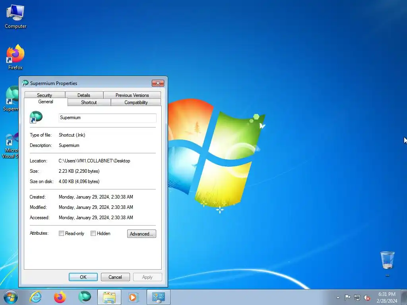Screen dimensions: 407x305
Task: Switch to the Previous Versions tab
Action: [132, 95]
